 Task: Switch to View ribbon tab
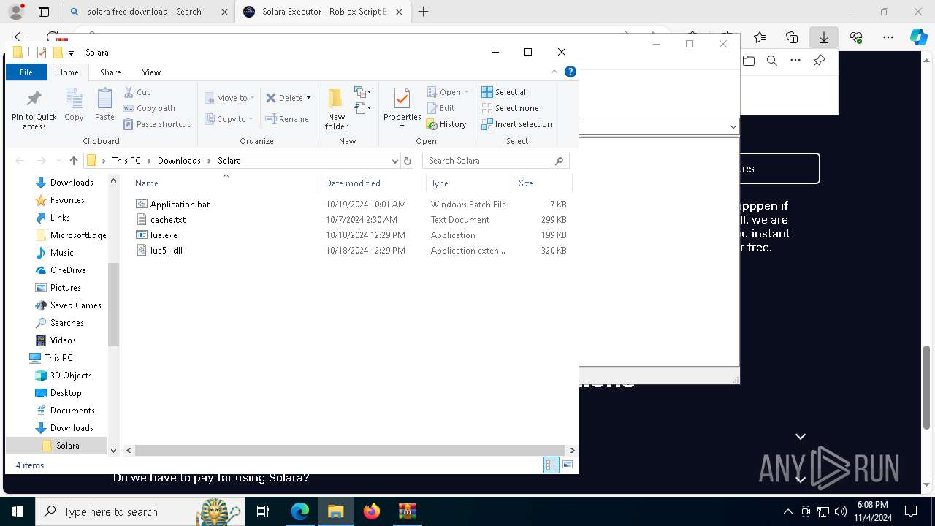pos(151,72)
